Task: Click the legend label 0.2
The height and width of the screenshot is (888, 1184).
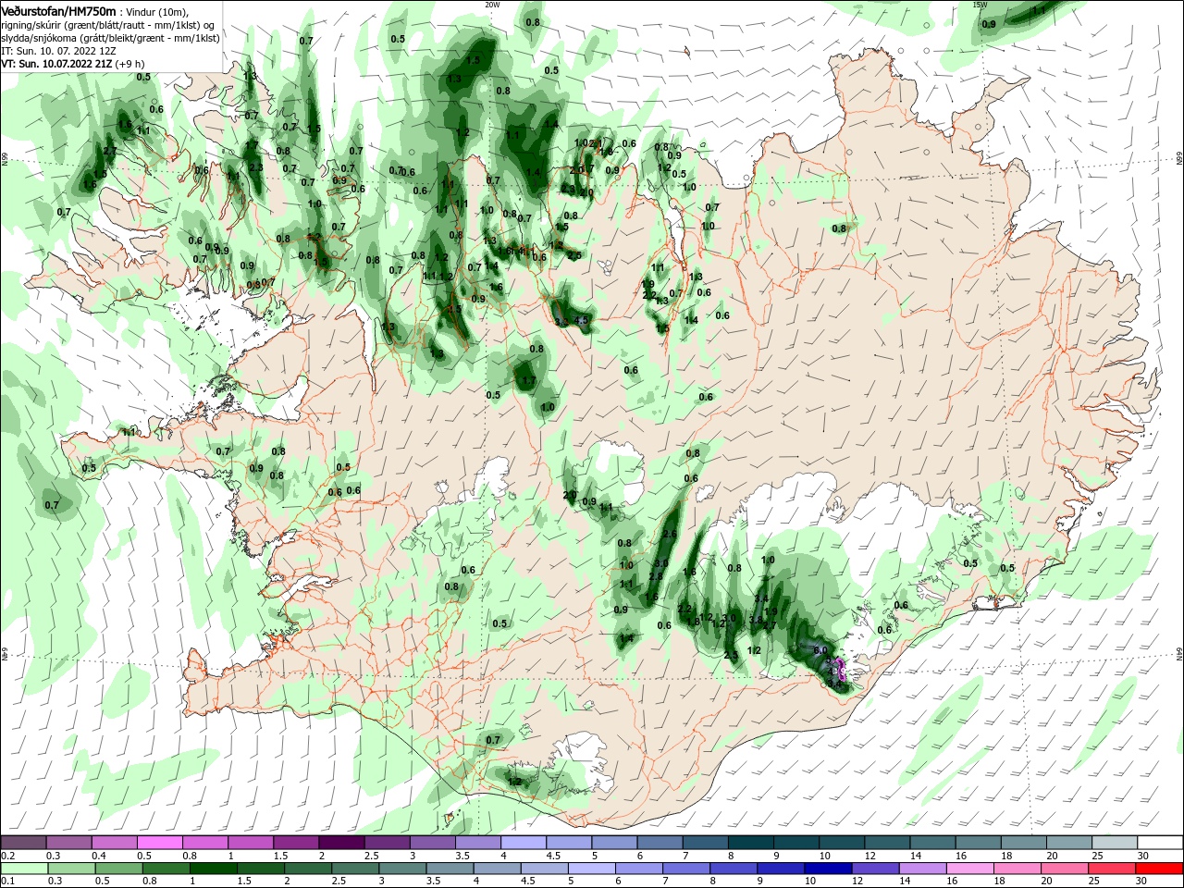Action: [7, 856]
